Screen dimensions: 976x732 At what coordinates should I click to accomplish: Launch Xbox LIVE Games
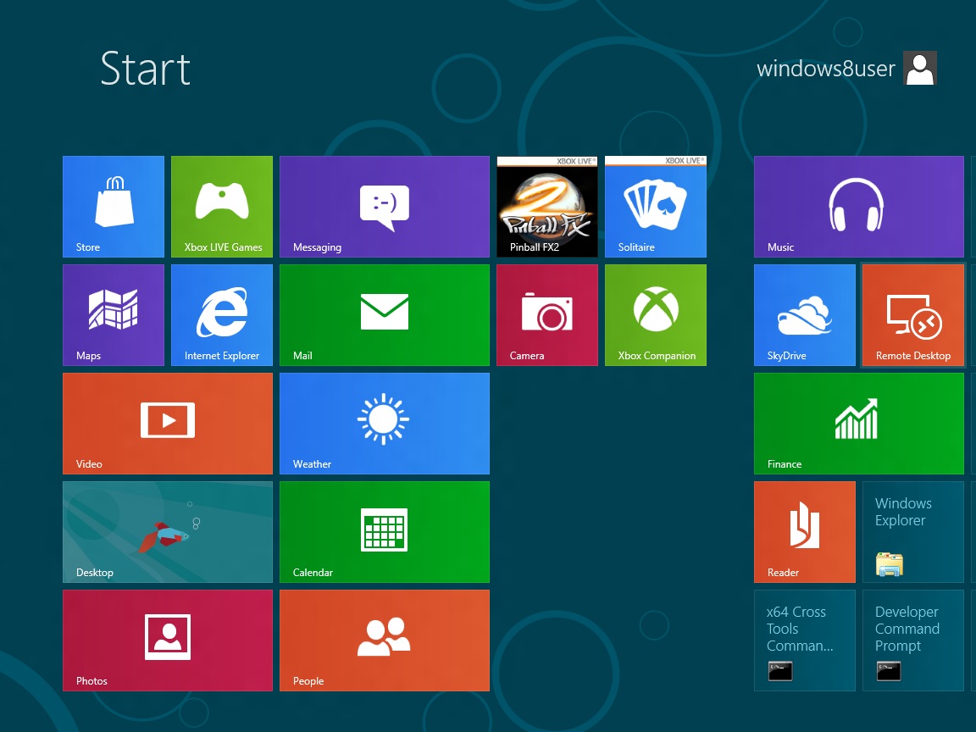(221, 206)
